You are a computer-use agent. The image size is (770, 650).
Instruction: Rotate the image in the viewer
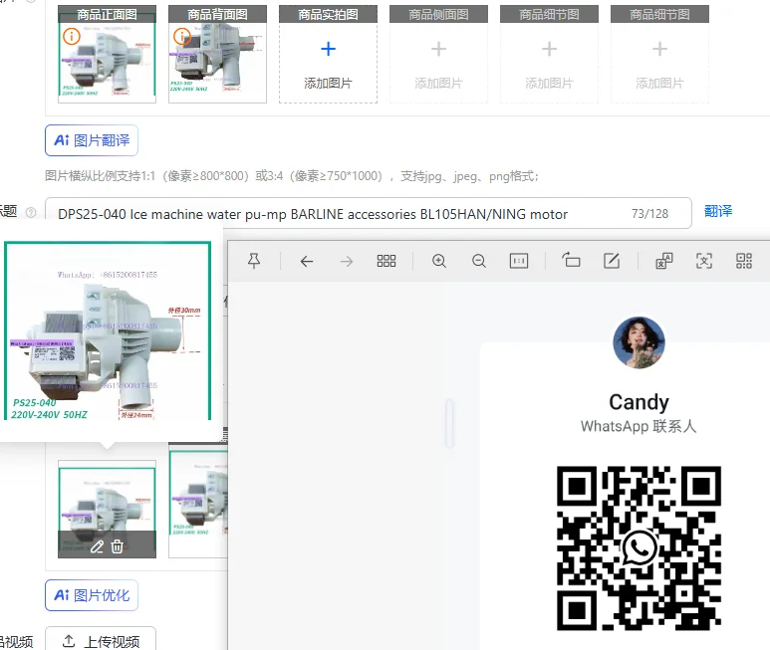(x=571, y=260)
